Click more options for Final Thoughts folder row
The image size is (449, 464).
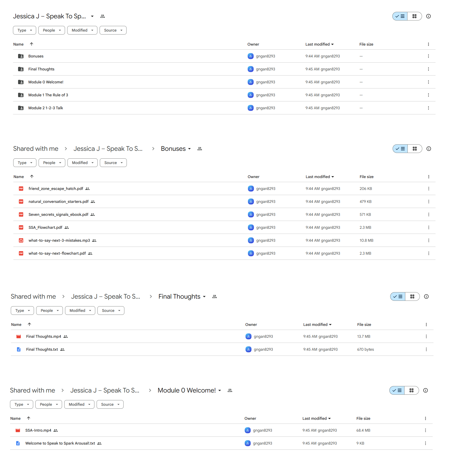pos(428,69)
